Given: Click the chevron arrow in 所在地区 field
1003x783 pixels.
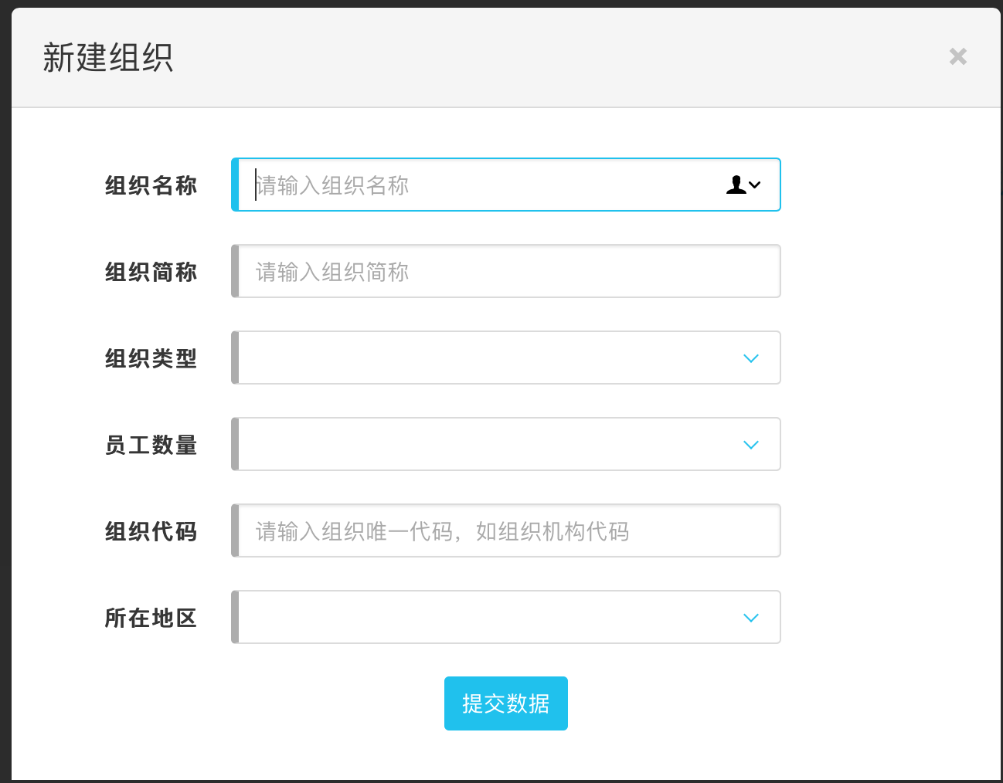Looking at the screenshot, I should coord(750,618).
